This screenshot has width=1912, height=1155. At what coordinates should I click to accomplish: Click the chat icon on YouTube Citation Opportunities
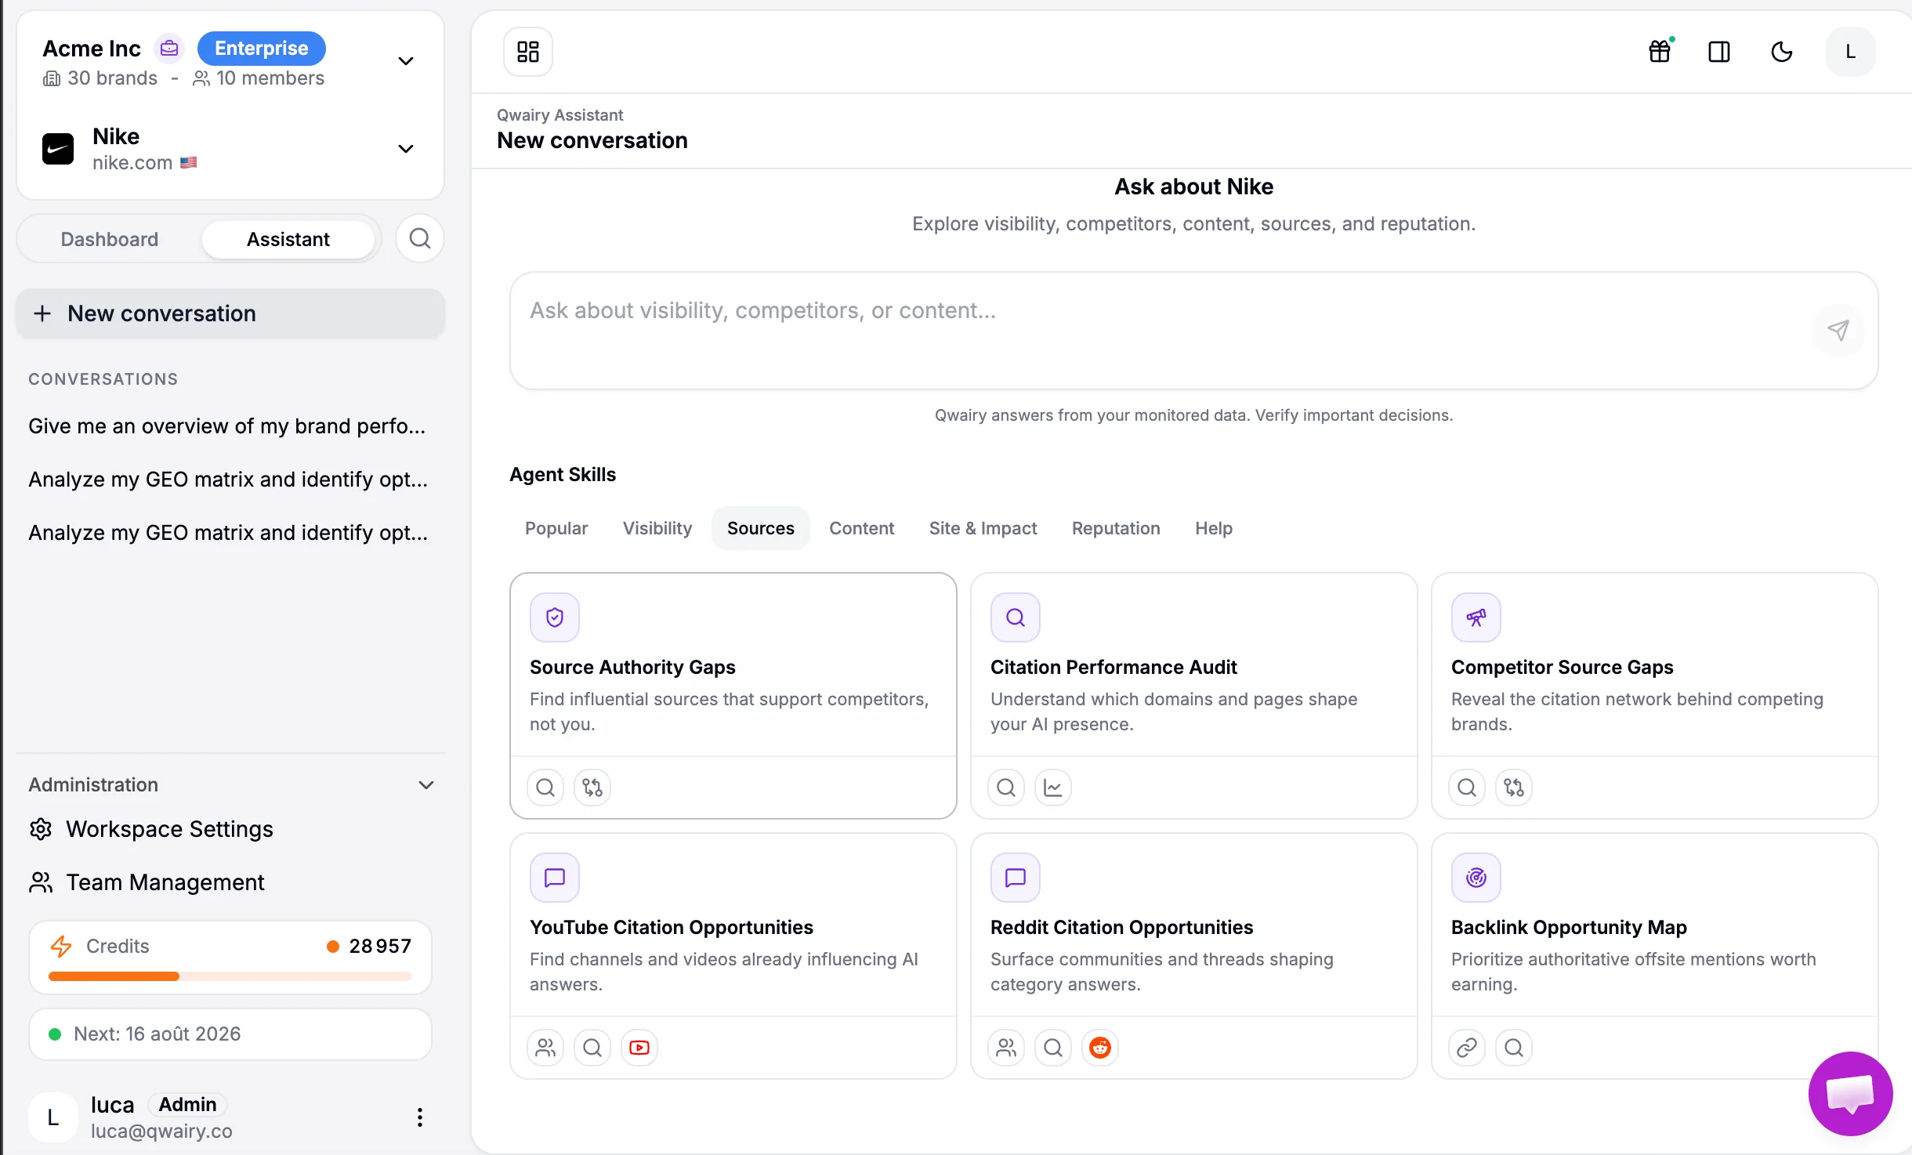tap(555, 878)
